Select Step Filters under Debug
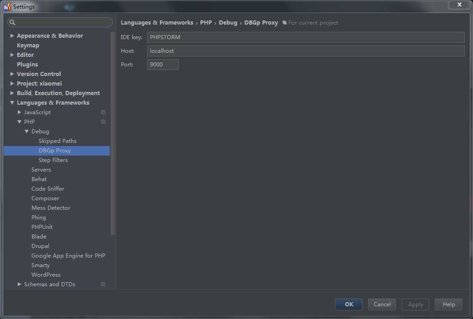 pos(53,160)
